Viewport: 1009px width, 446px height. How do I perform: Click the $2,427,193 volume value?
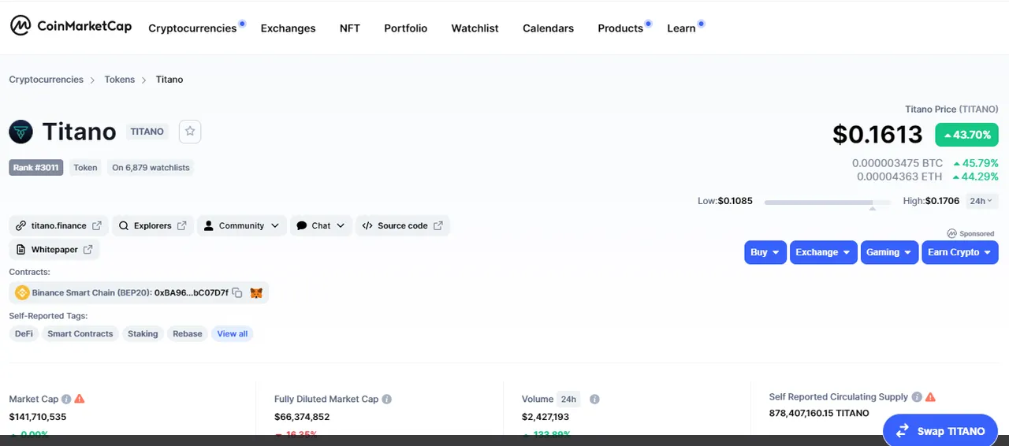point(545,417)
